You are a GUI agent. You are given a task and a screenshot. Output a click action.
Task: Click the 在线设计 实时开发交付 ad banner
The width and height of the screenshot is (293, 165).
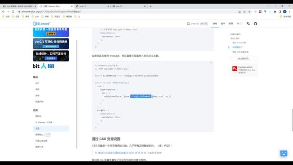[x=51, y=56]
